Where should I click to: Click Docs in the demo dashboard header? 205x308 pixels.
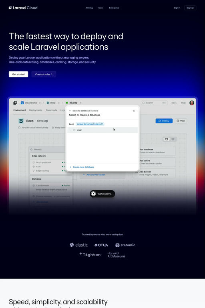[x=174, y=103]
